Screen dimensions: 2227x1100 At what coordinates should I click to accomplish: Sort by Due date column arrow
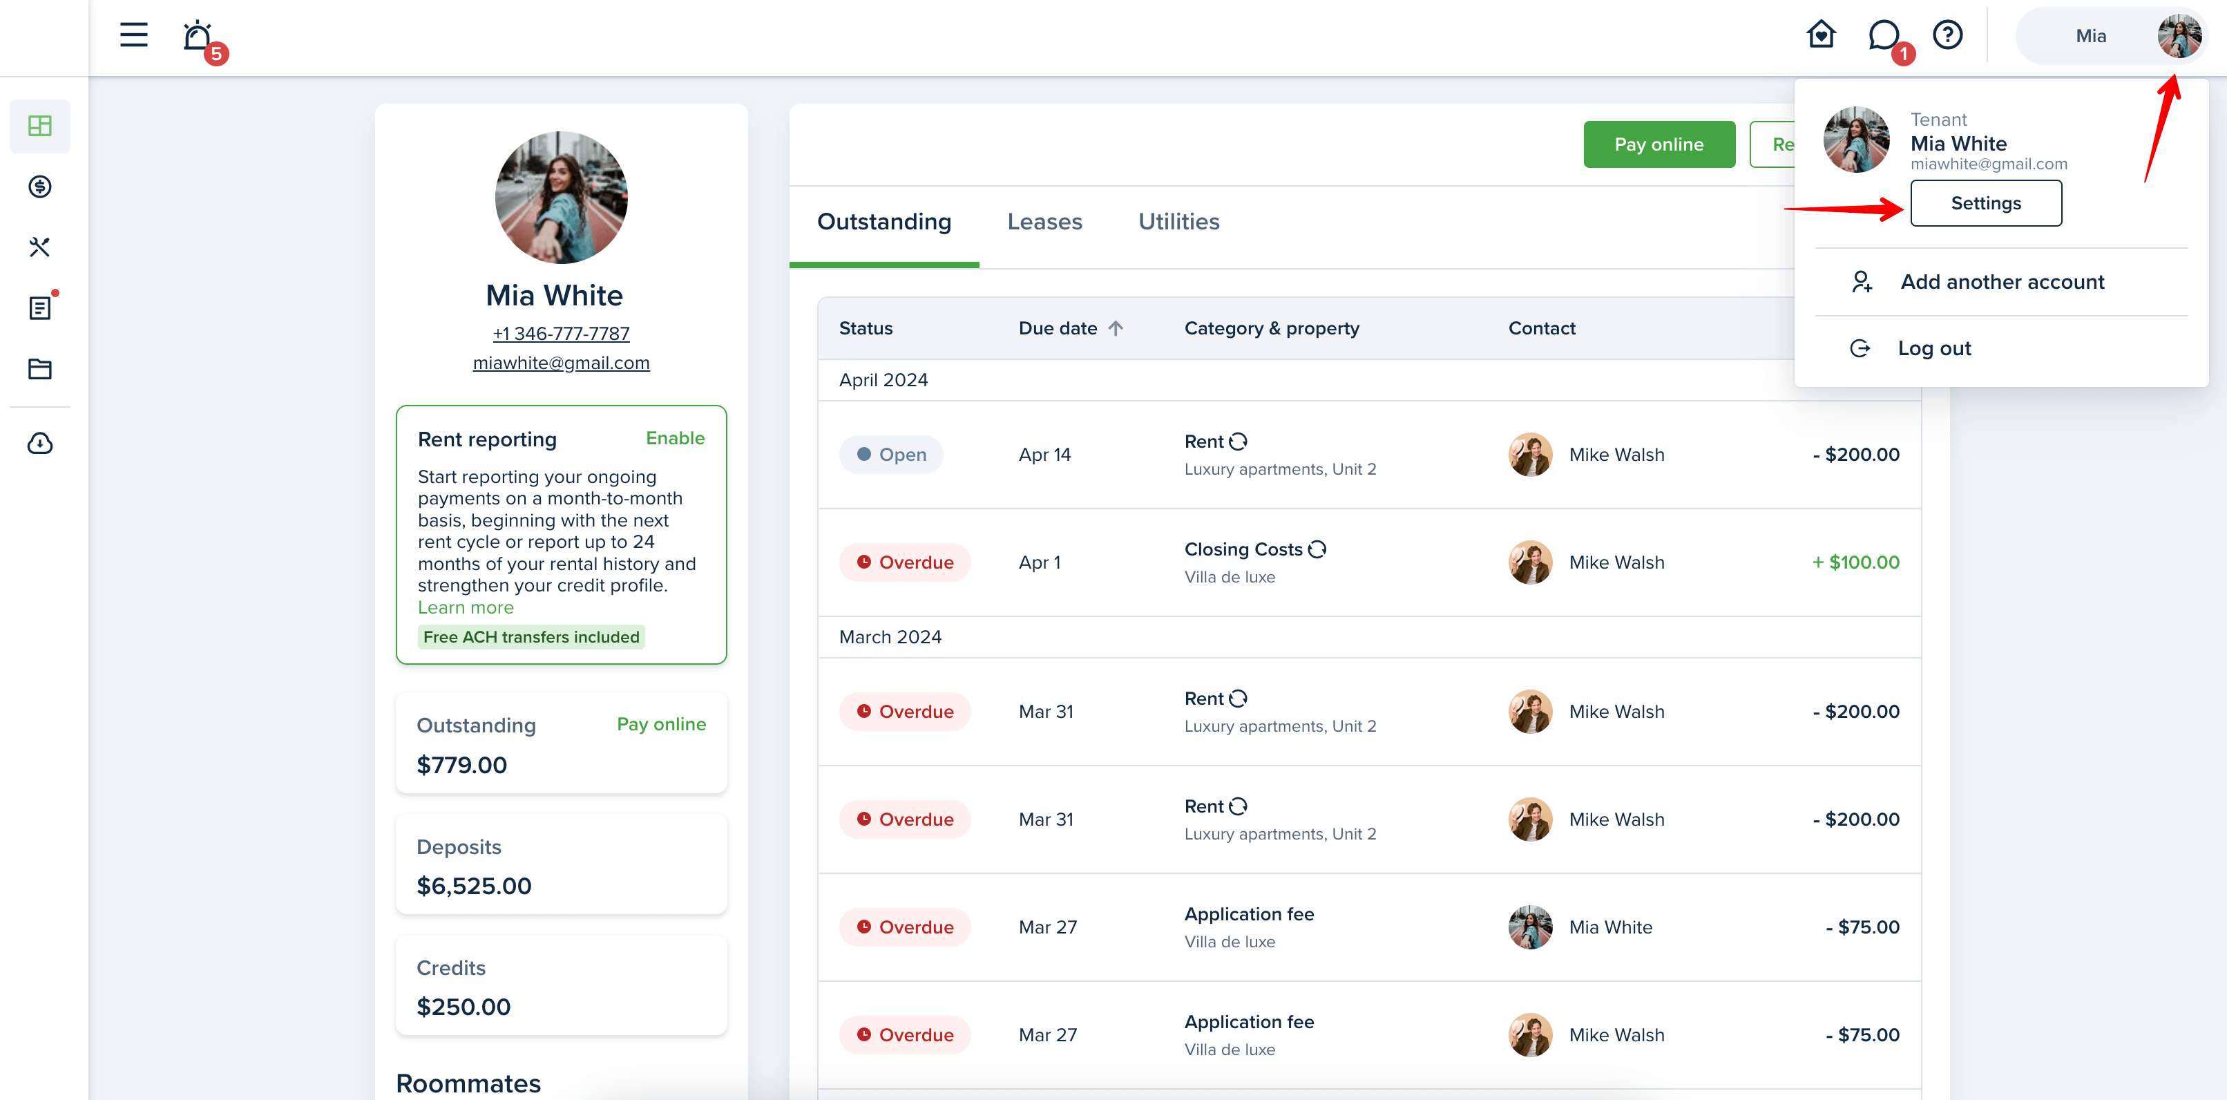point(1116,329)
